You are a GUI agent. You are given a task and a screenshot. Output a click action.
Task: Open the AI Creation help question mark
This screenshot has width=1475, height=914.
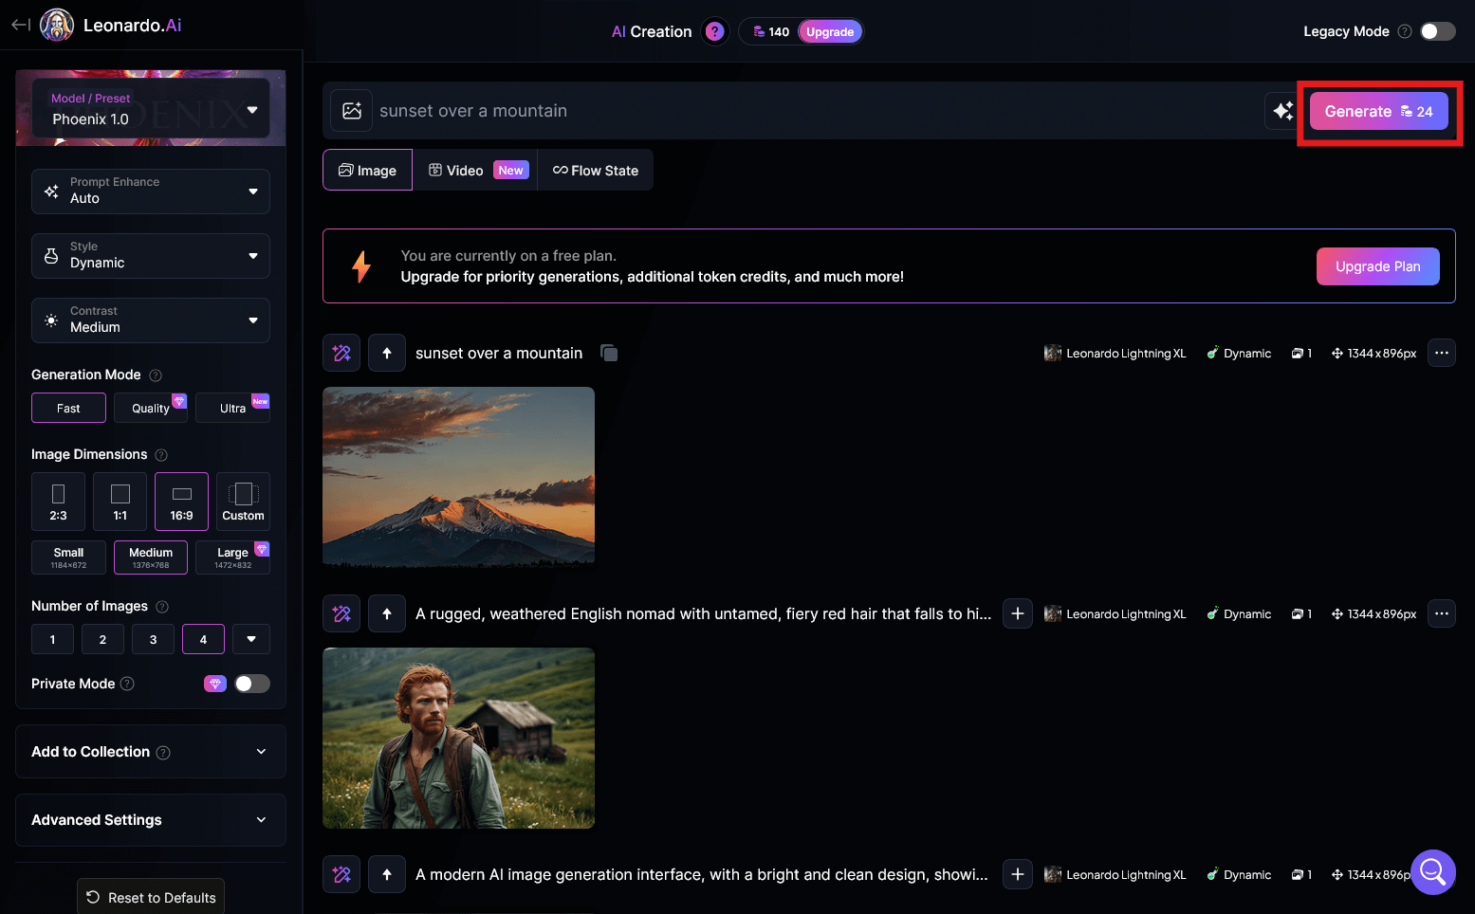point(715,31)
